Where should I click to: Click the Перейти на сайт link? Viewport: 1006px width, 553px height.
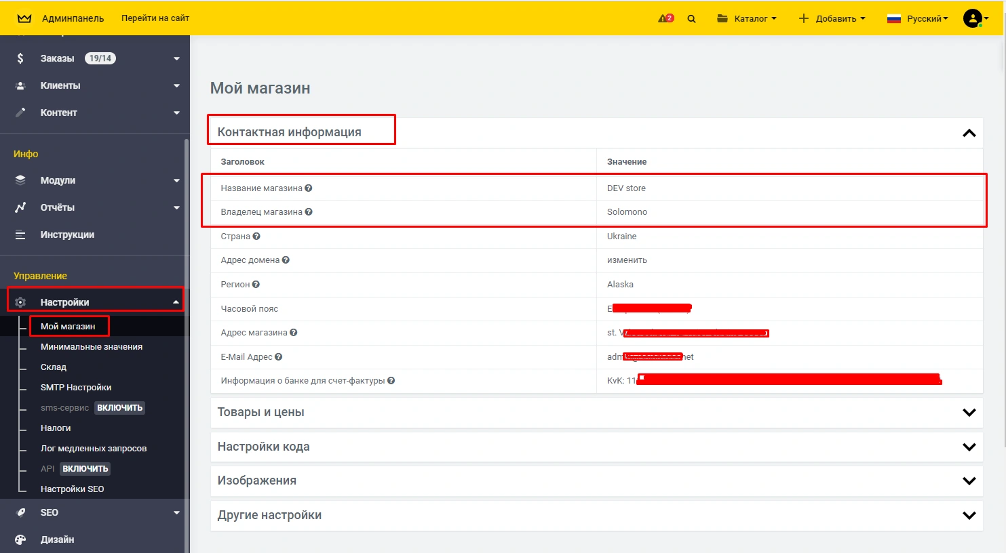point(155,18)
